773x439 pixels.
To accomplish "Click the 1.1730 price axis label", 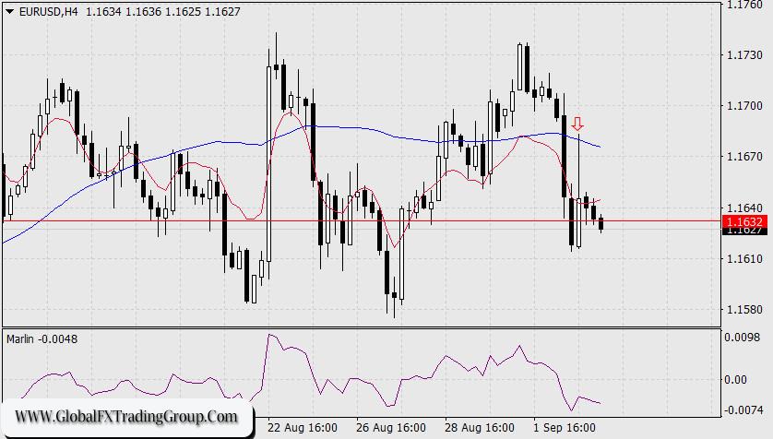I will 743,56.
